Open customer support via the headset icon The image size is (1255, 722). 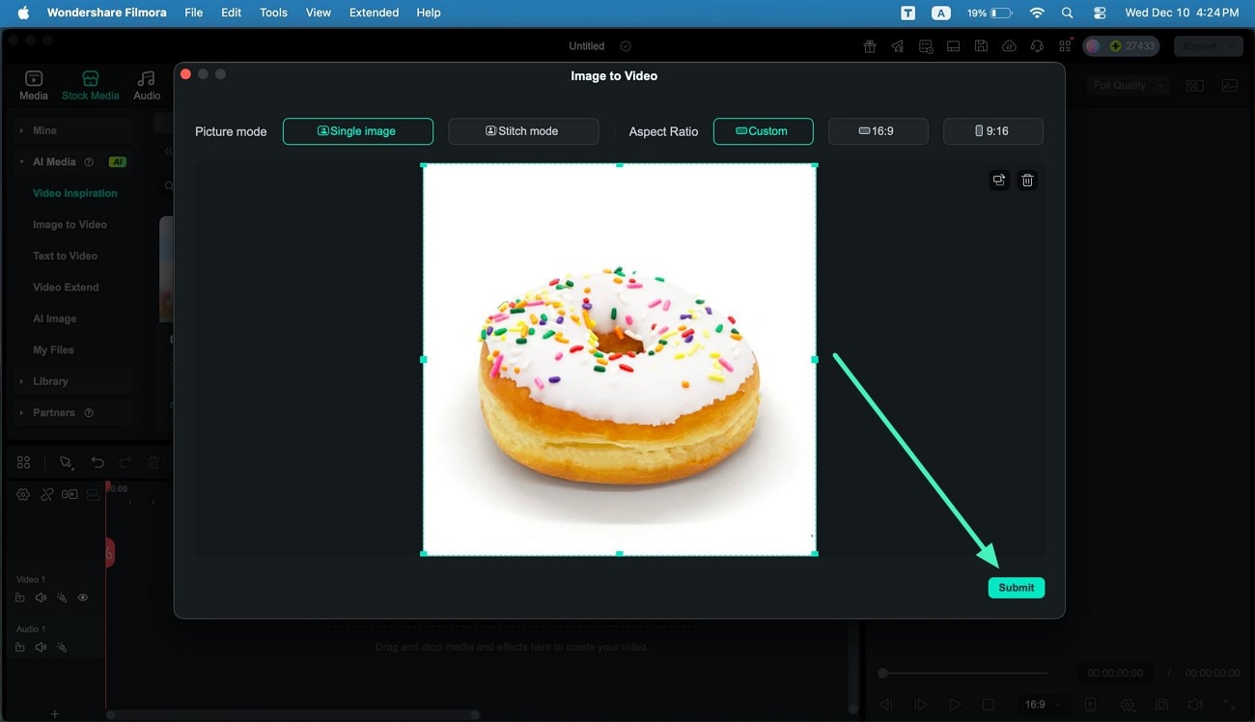(x=1036, y=45)
